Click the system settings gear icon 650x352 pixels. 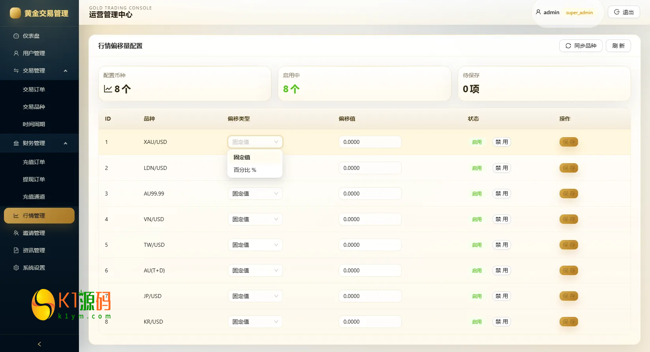[16, 268]
